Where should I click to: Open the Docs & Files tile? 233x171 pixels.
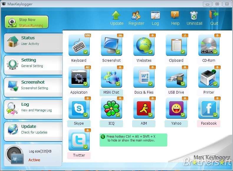click(x=144, y=77)
